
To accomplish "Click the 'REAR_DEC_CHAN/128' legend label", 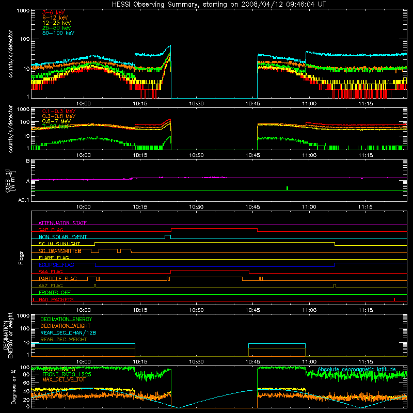I will coord(68,332).
